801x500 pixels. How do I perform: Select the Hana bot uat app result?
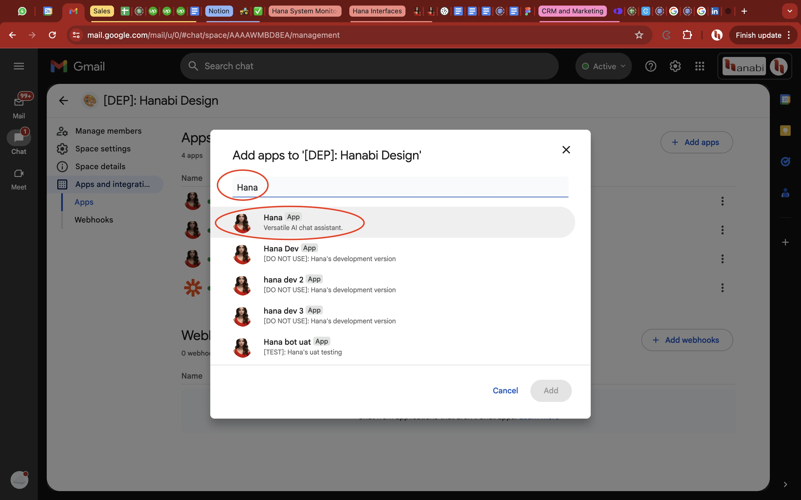(x=392, y=347)
